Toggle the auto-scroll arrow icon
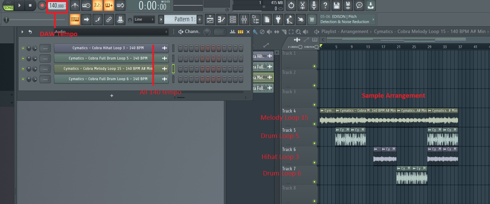 pyautogui.click(x=86, y=19)
